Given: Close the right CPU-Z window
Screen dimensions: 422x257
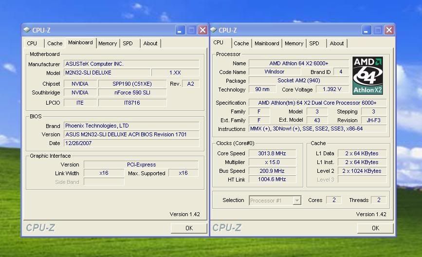Looking at the screenshot, I should pyautogui.click(x=389, y=30).
